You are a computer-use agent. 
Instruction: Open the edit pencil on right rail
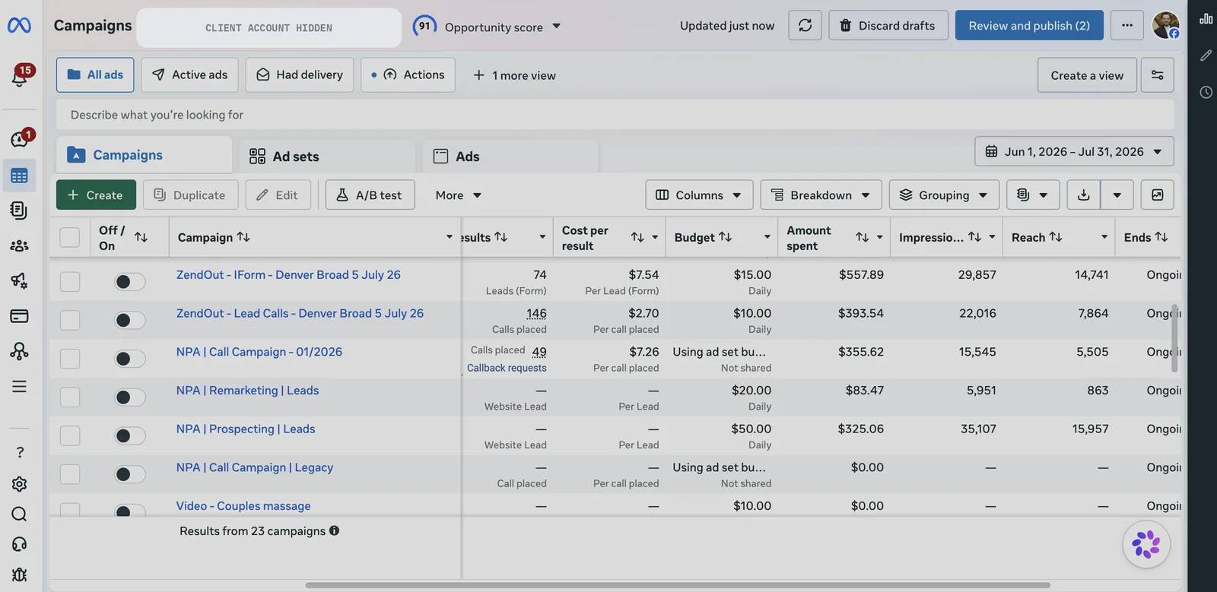(x=1206, y=55)
